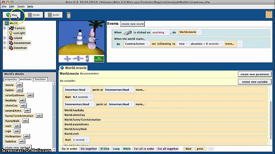The width and height of the screenshot is (275, 154).
Task: Open the Tools menu
Action: (21, 6)
